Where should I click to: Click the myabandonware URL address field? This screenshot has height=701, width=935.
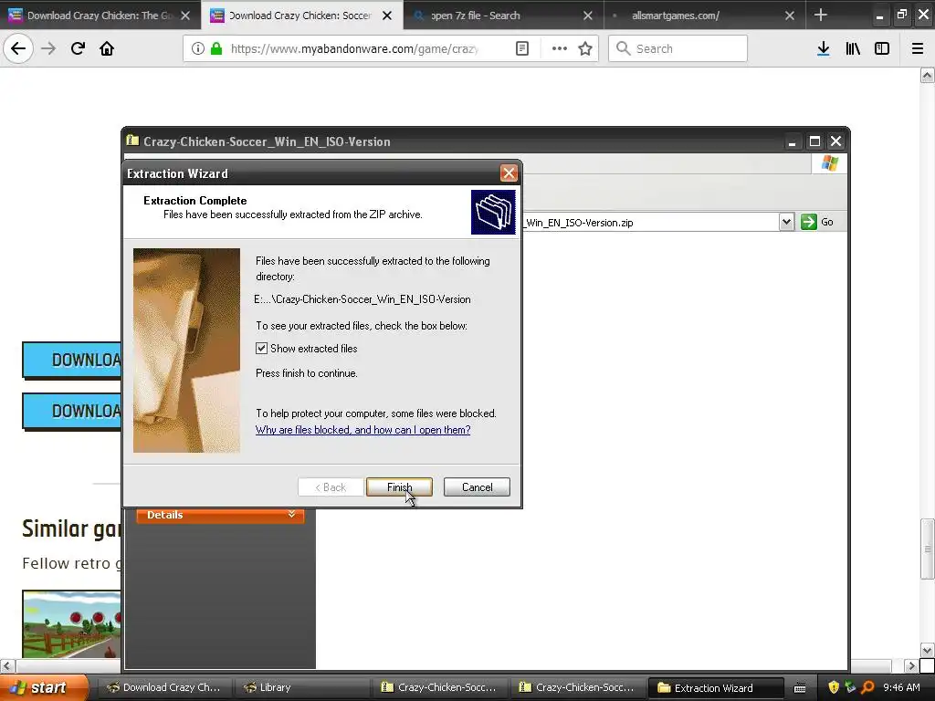pos(354,48)
